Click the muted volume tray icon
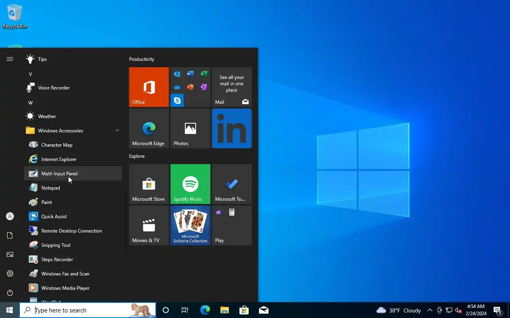The height and width of the screenshot is (318, 510). (x=459, y=310)
